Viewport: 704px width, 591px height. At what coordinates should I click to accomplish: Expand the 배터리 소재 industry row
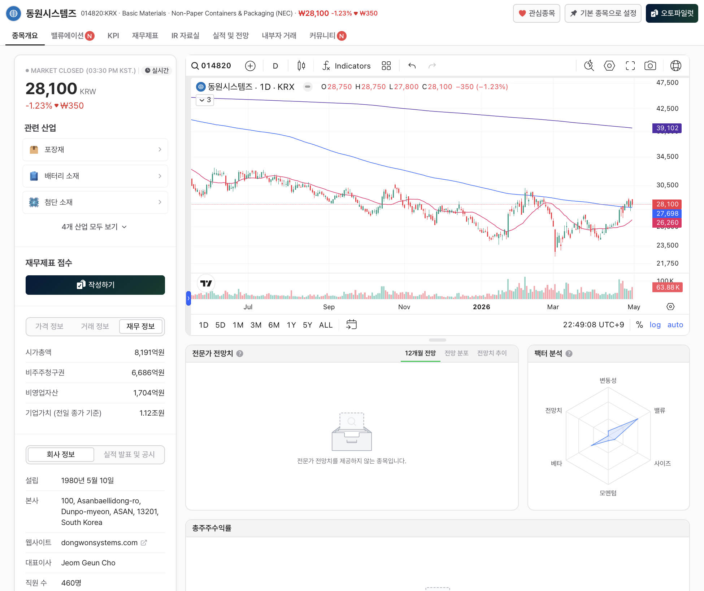95,176
